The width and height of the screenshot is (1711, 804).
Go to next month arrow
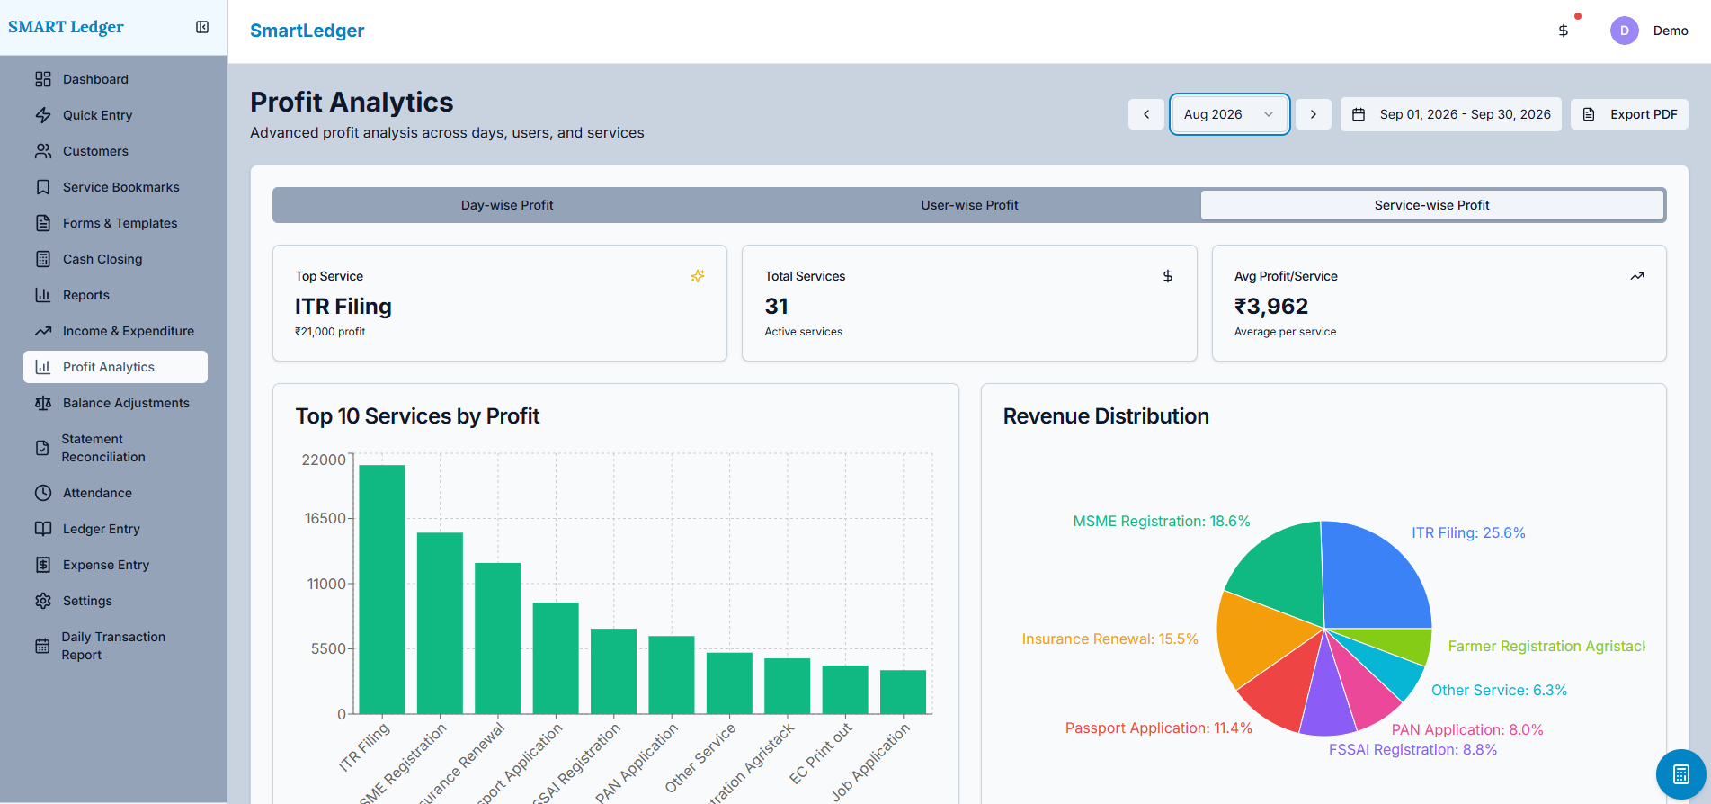pyautogui.click(x=1314, y=114)
